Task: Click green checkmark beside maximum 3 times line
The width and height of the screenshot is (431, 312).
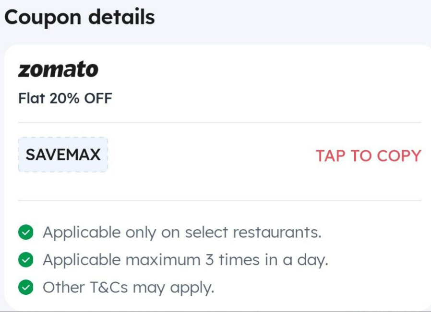Action: (26, 260)
